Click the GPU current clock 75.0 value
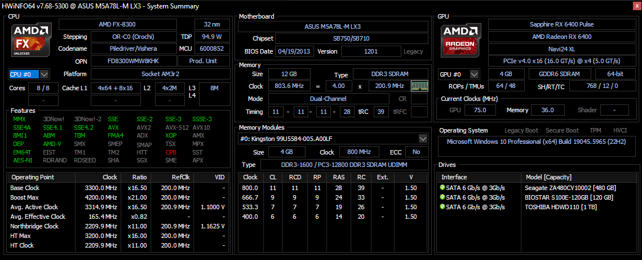The width and height of the screenshot is (642, 260). click(480, 110)
